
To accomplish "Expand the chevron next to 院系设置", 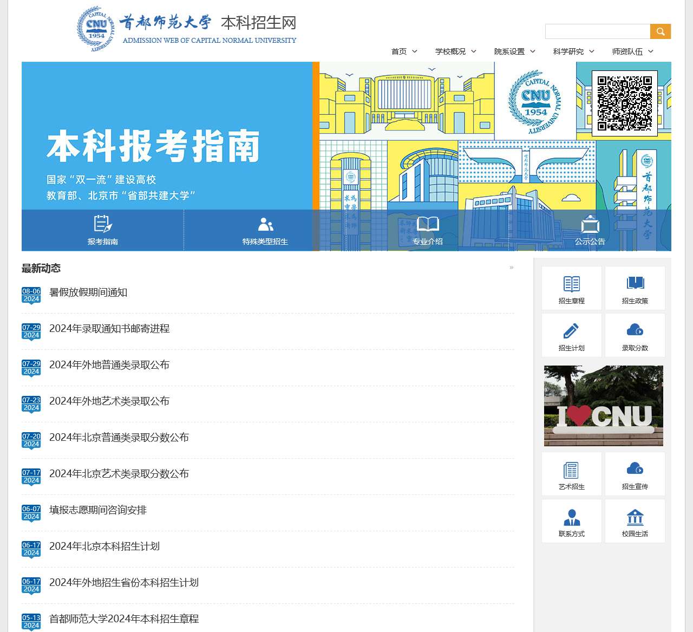I will coord(533,51).
